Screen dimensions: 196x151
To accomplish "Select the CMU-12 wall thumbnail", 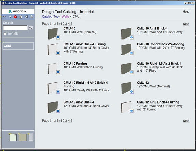I will point(126,88).
